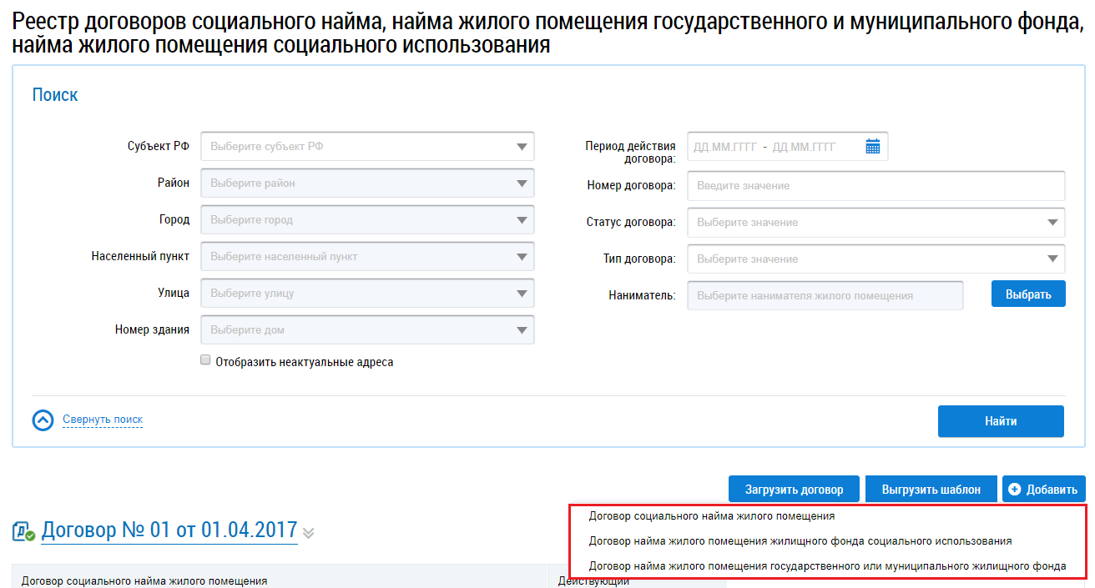Click the collapse search circle arrow icon

(43, 420)
